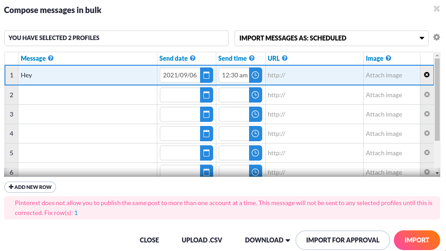Open calendar picker for row 1
The image size is (446, 251).
click(206, 75)
